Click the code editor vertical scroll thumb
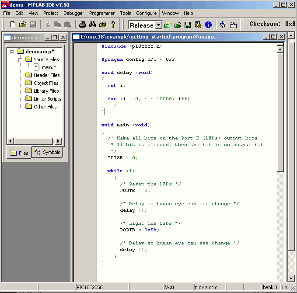The image size is (297, 293). coord(280,112)
